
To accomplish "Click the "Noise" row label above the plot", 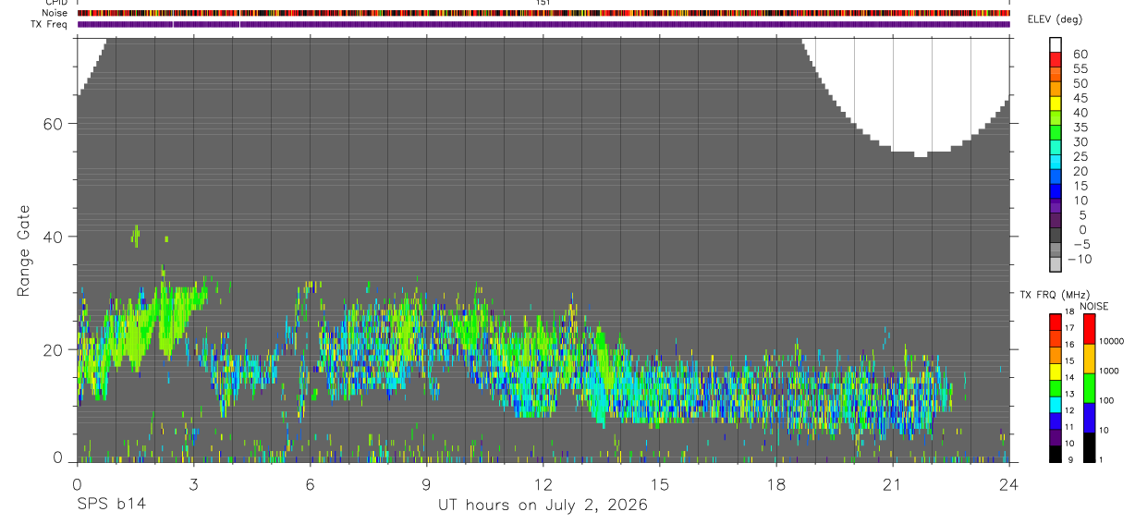I will point(55,14).
